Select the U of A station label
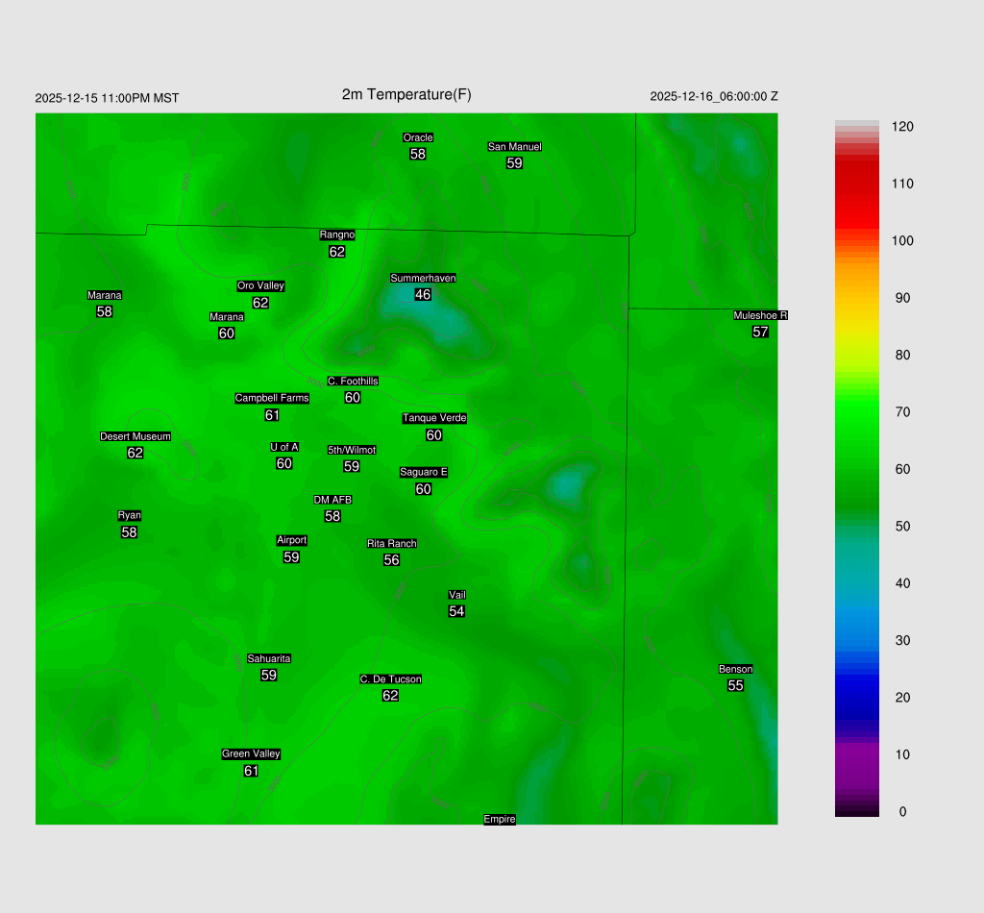 tap(284, 447)
